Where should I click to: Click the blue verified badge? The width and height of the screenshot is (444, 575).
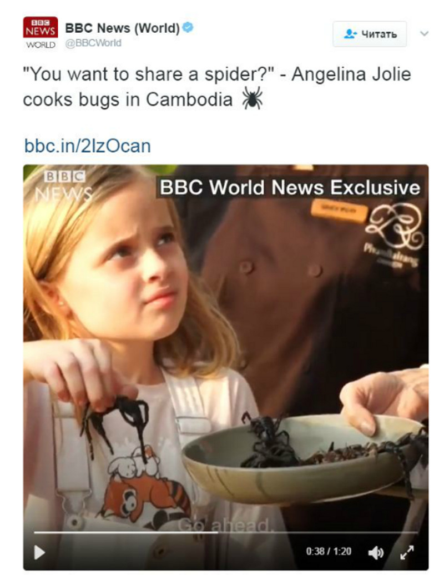tap(188, 28)
